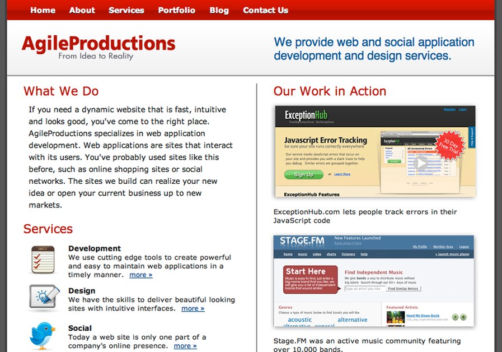Click the Help & Support side tab

[x=472, y=137]
